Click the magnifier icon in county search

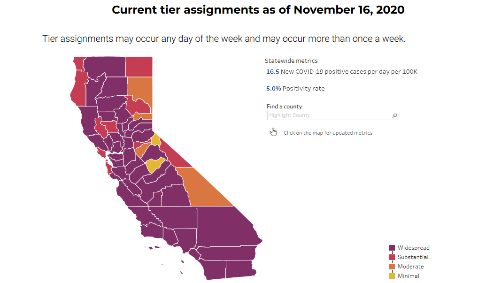(394, 115)
